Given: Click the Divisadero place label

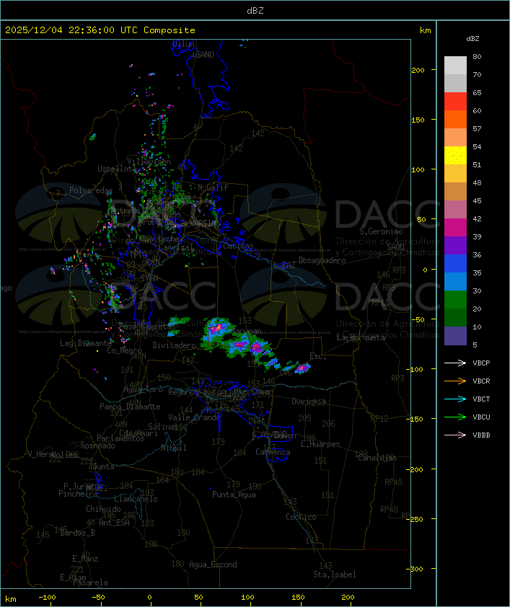Looking at the screenshot, I should click(x=174, y=345).
